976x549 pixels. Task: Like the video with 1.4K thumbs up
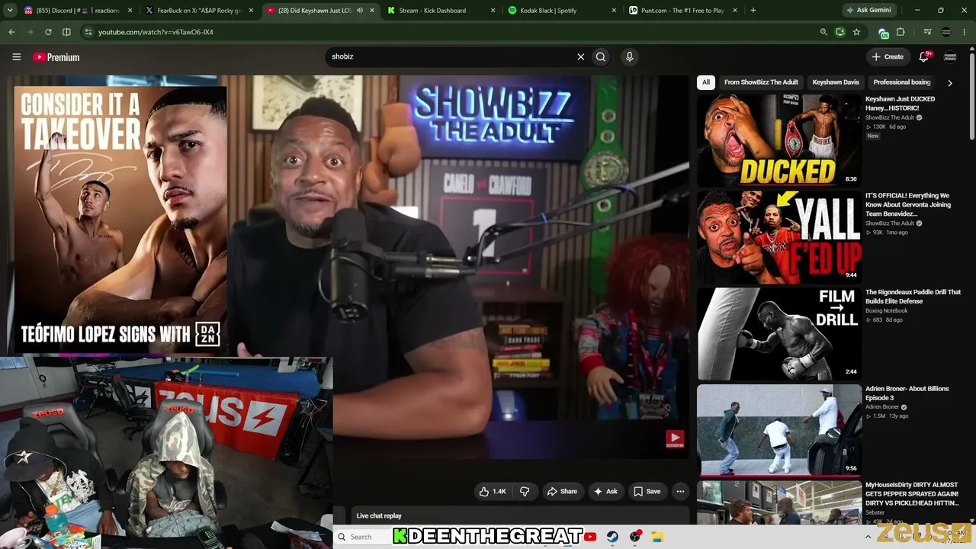tap(493, 491)
